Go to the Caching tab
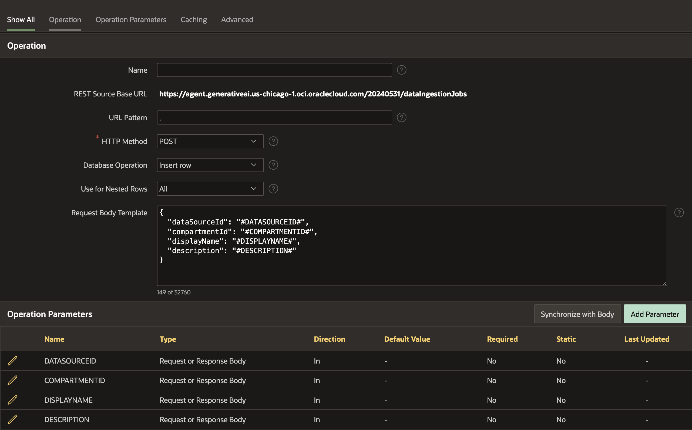The width and height of the screenshot is (692, 430). [194, 20]
